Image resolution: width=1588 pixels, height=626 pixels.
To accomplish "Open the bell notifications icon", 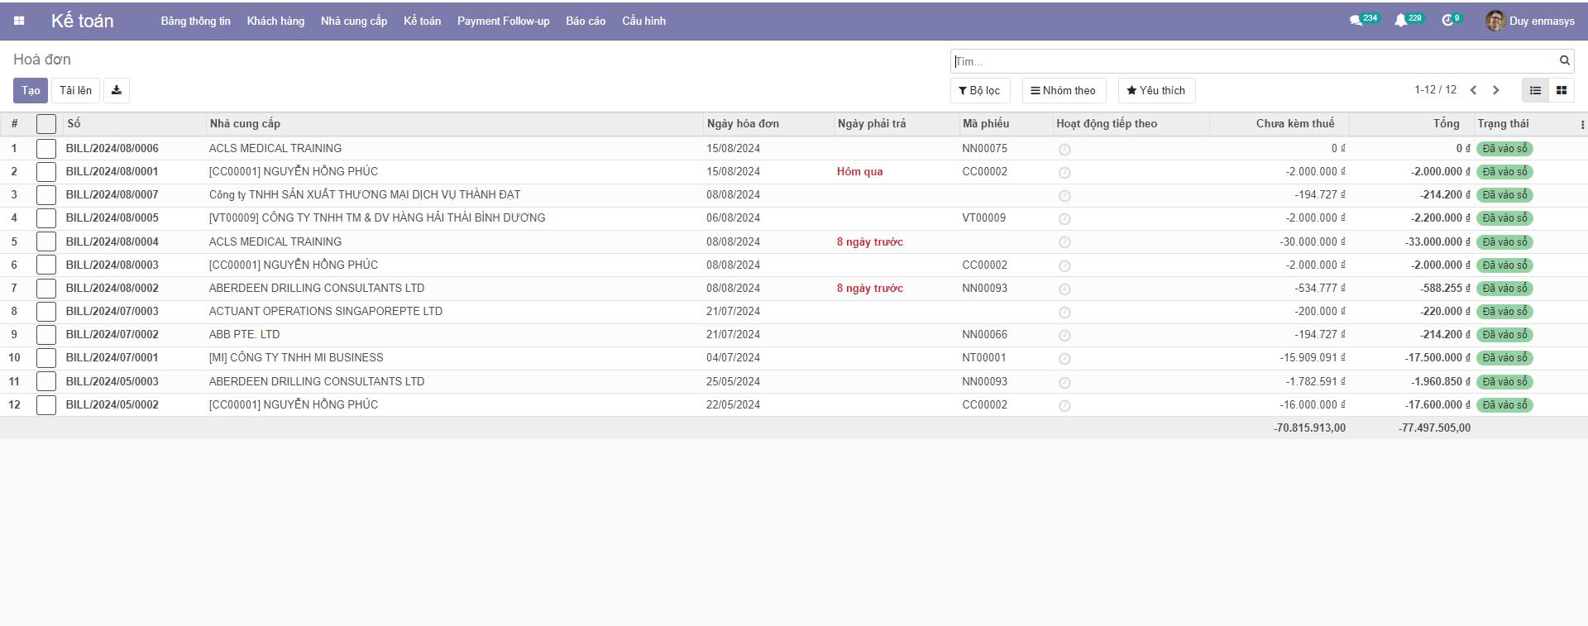I will pos(1400,21).
